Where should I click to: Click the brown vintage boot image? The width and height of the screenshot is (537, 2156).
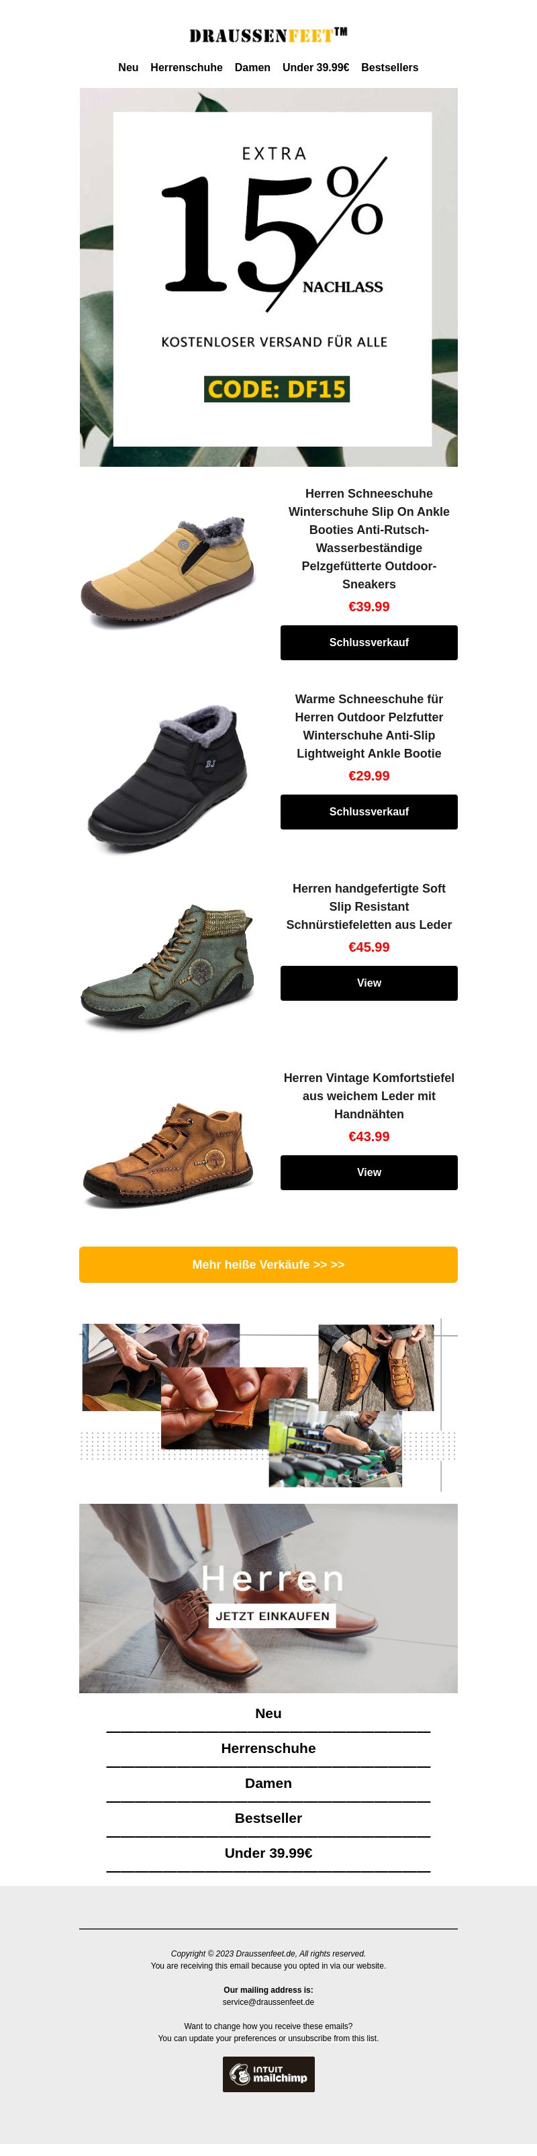click(x=168, y=1156)
